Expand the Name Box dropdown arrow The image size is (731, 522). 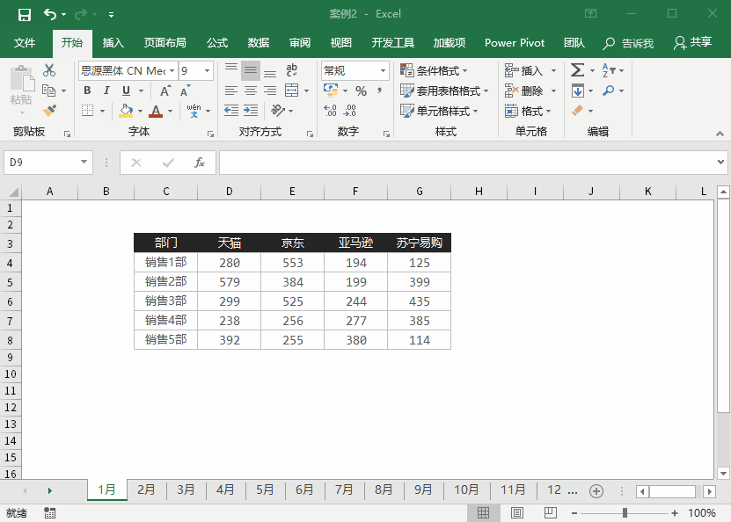(84, 162)
